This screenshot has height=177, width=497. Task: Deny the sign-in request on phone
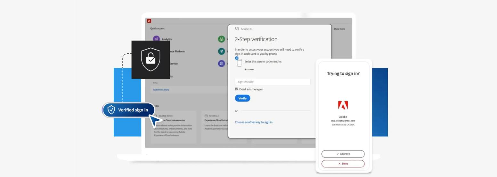point(343,164)
